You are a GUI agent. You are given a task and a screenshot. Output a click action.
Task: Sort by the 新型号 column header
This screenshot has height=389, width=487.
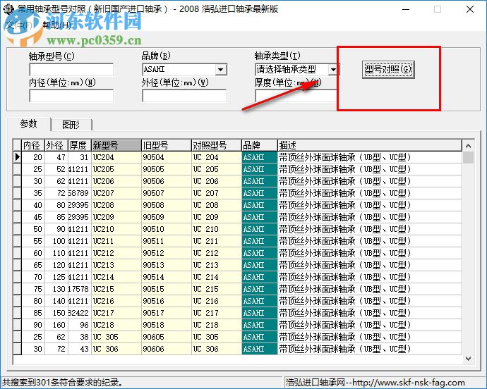[x=116, y=145]
